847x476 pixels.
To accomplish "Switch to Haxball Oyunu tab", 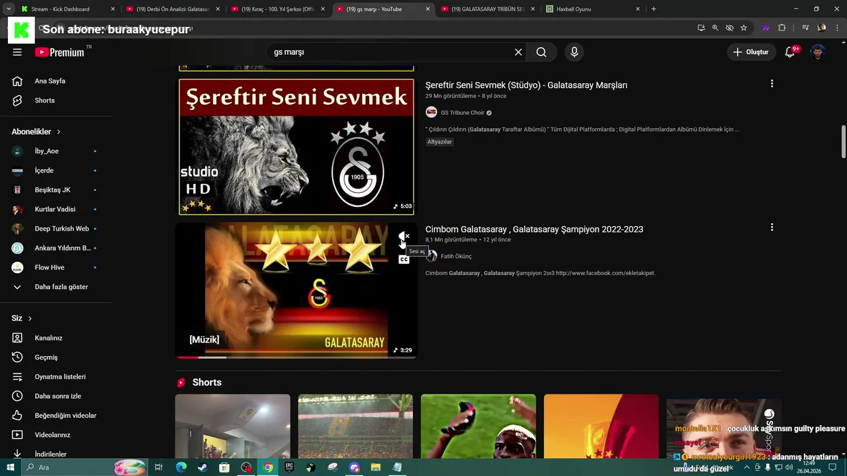I will click(x=594, y=9).
